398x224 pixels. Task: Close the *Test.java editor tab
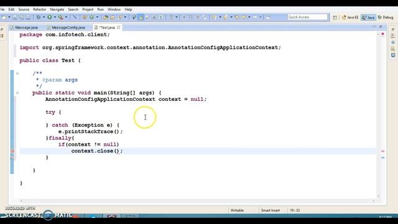[x=119, y=27]
